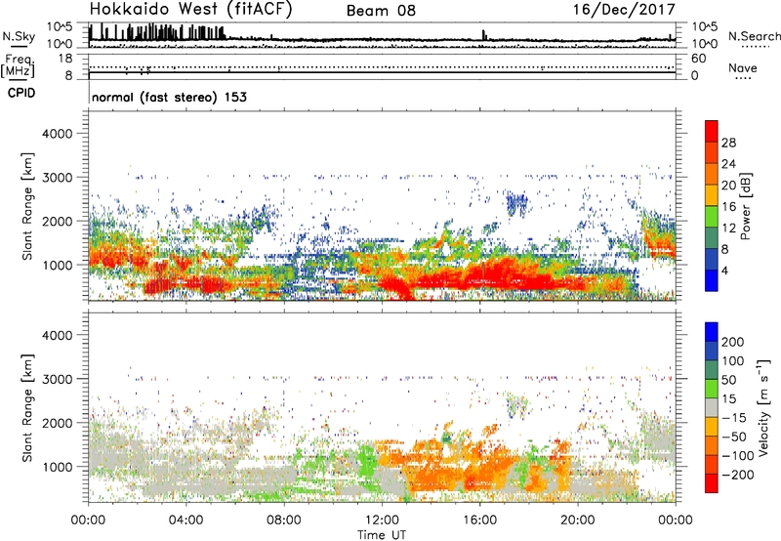Click the 'Power [dB]' color bar label
The height and width of the screenshot is (541, 781).
[x=745, y=206]
